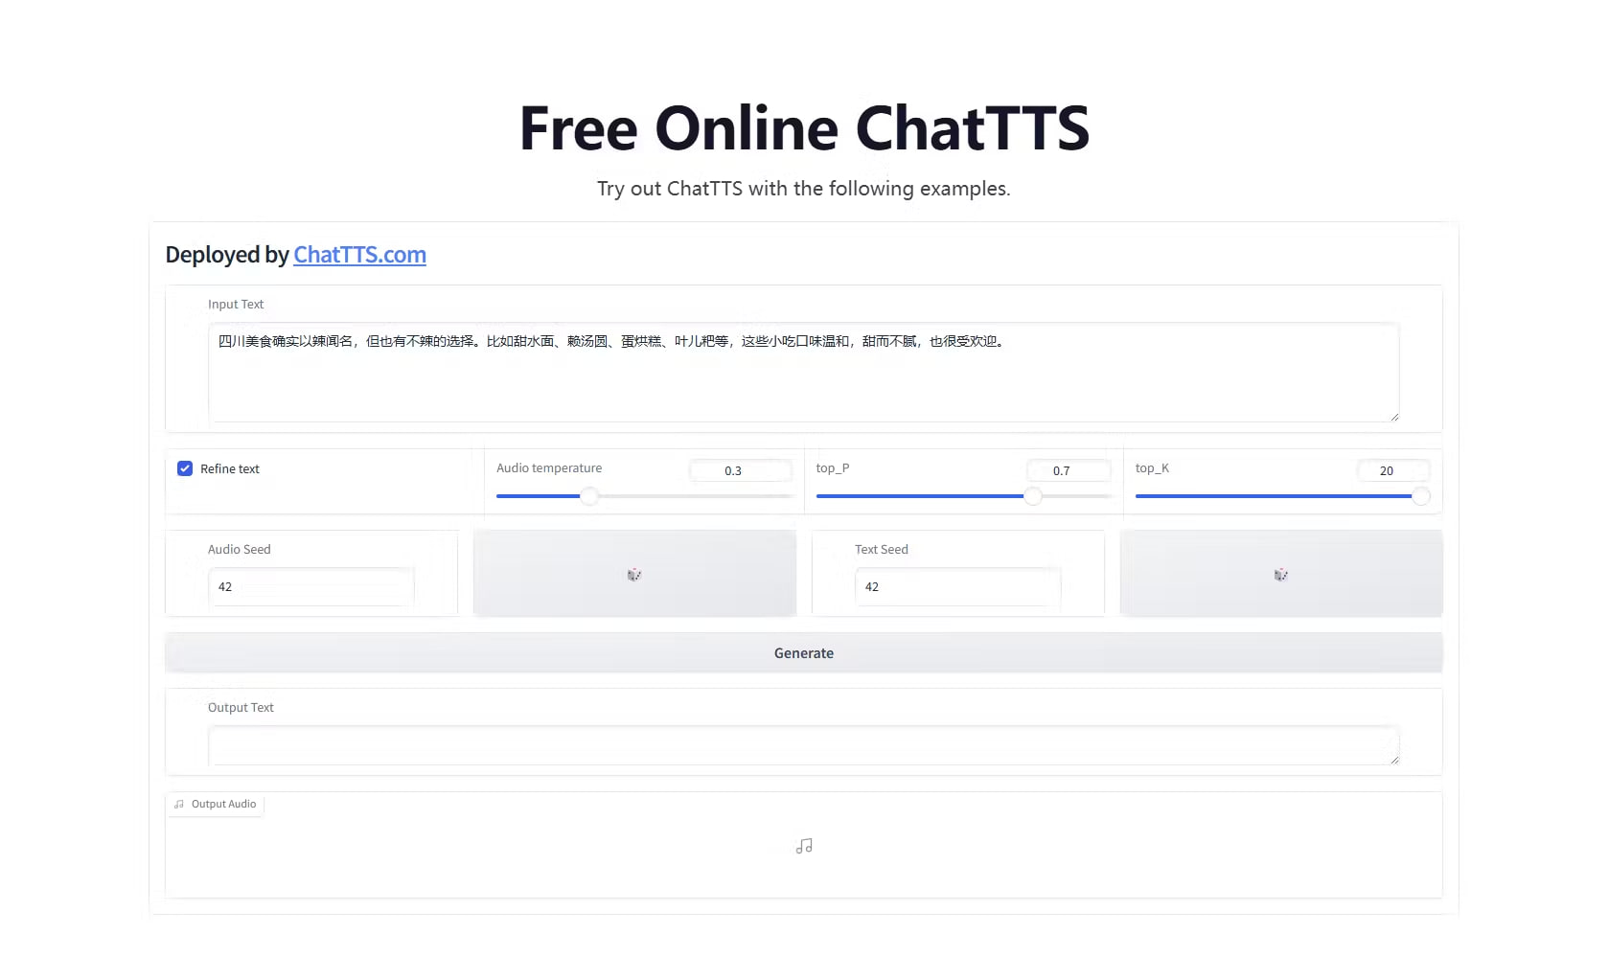Viewport: 1609px width, 979px height.
Task: Click the top_P value box 0.7
Action: click(x=1069, y=470)
